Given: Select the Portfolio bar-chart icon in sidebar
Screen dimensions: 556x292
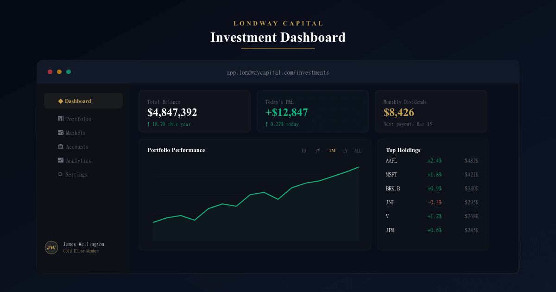Looking at the screenshot, I should tap(60, 119).
